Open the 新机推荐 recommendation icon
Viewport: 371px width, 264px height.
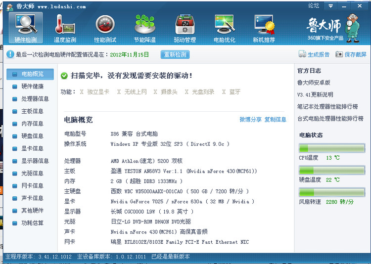pos(264,28)
